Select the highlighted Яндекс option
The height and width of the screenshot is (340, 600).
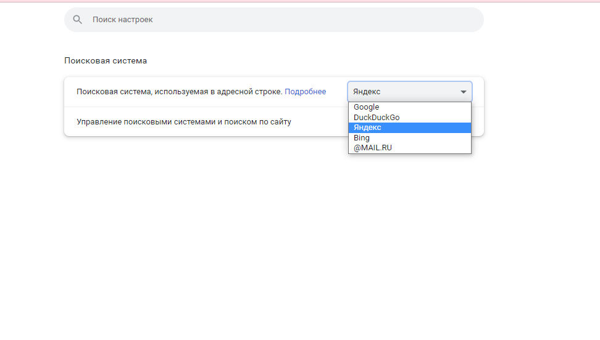367,127
